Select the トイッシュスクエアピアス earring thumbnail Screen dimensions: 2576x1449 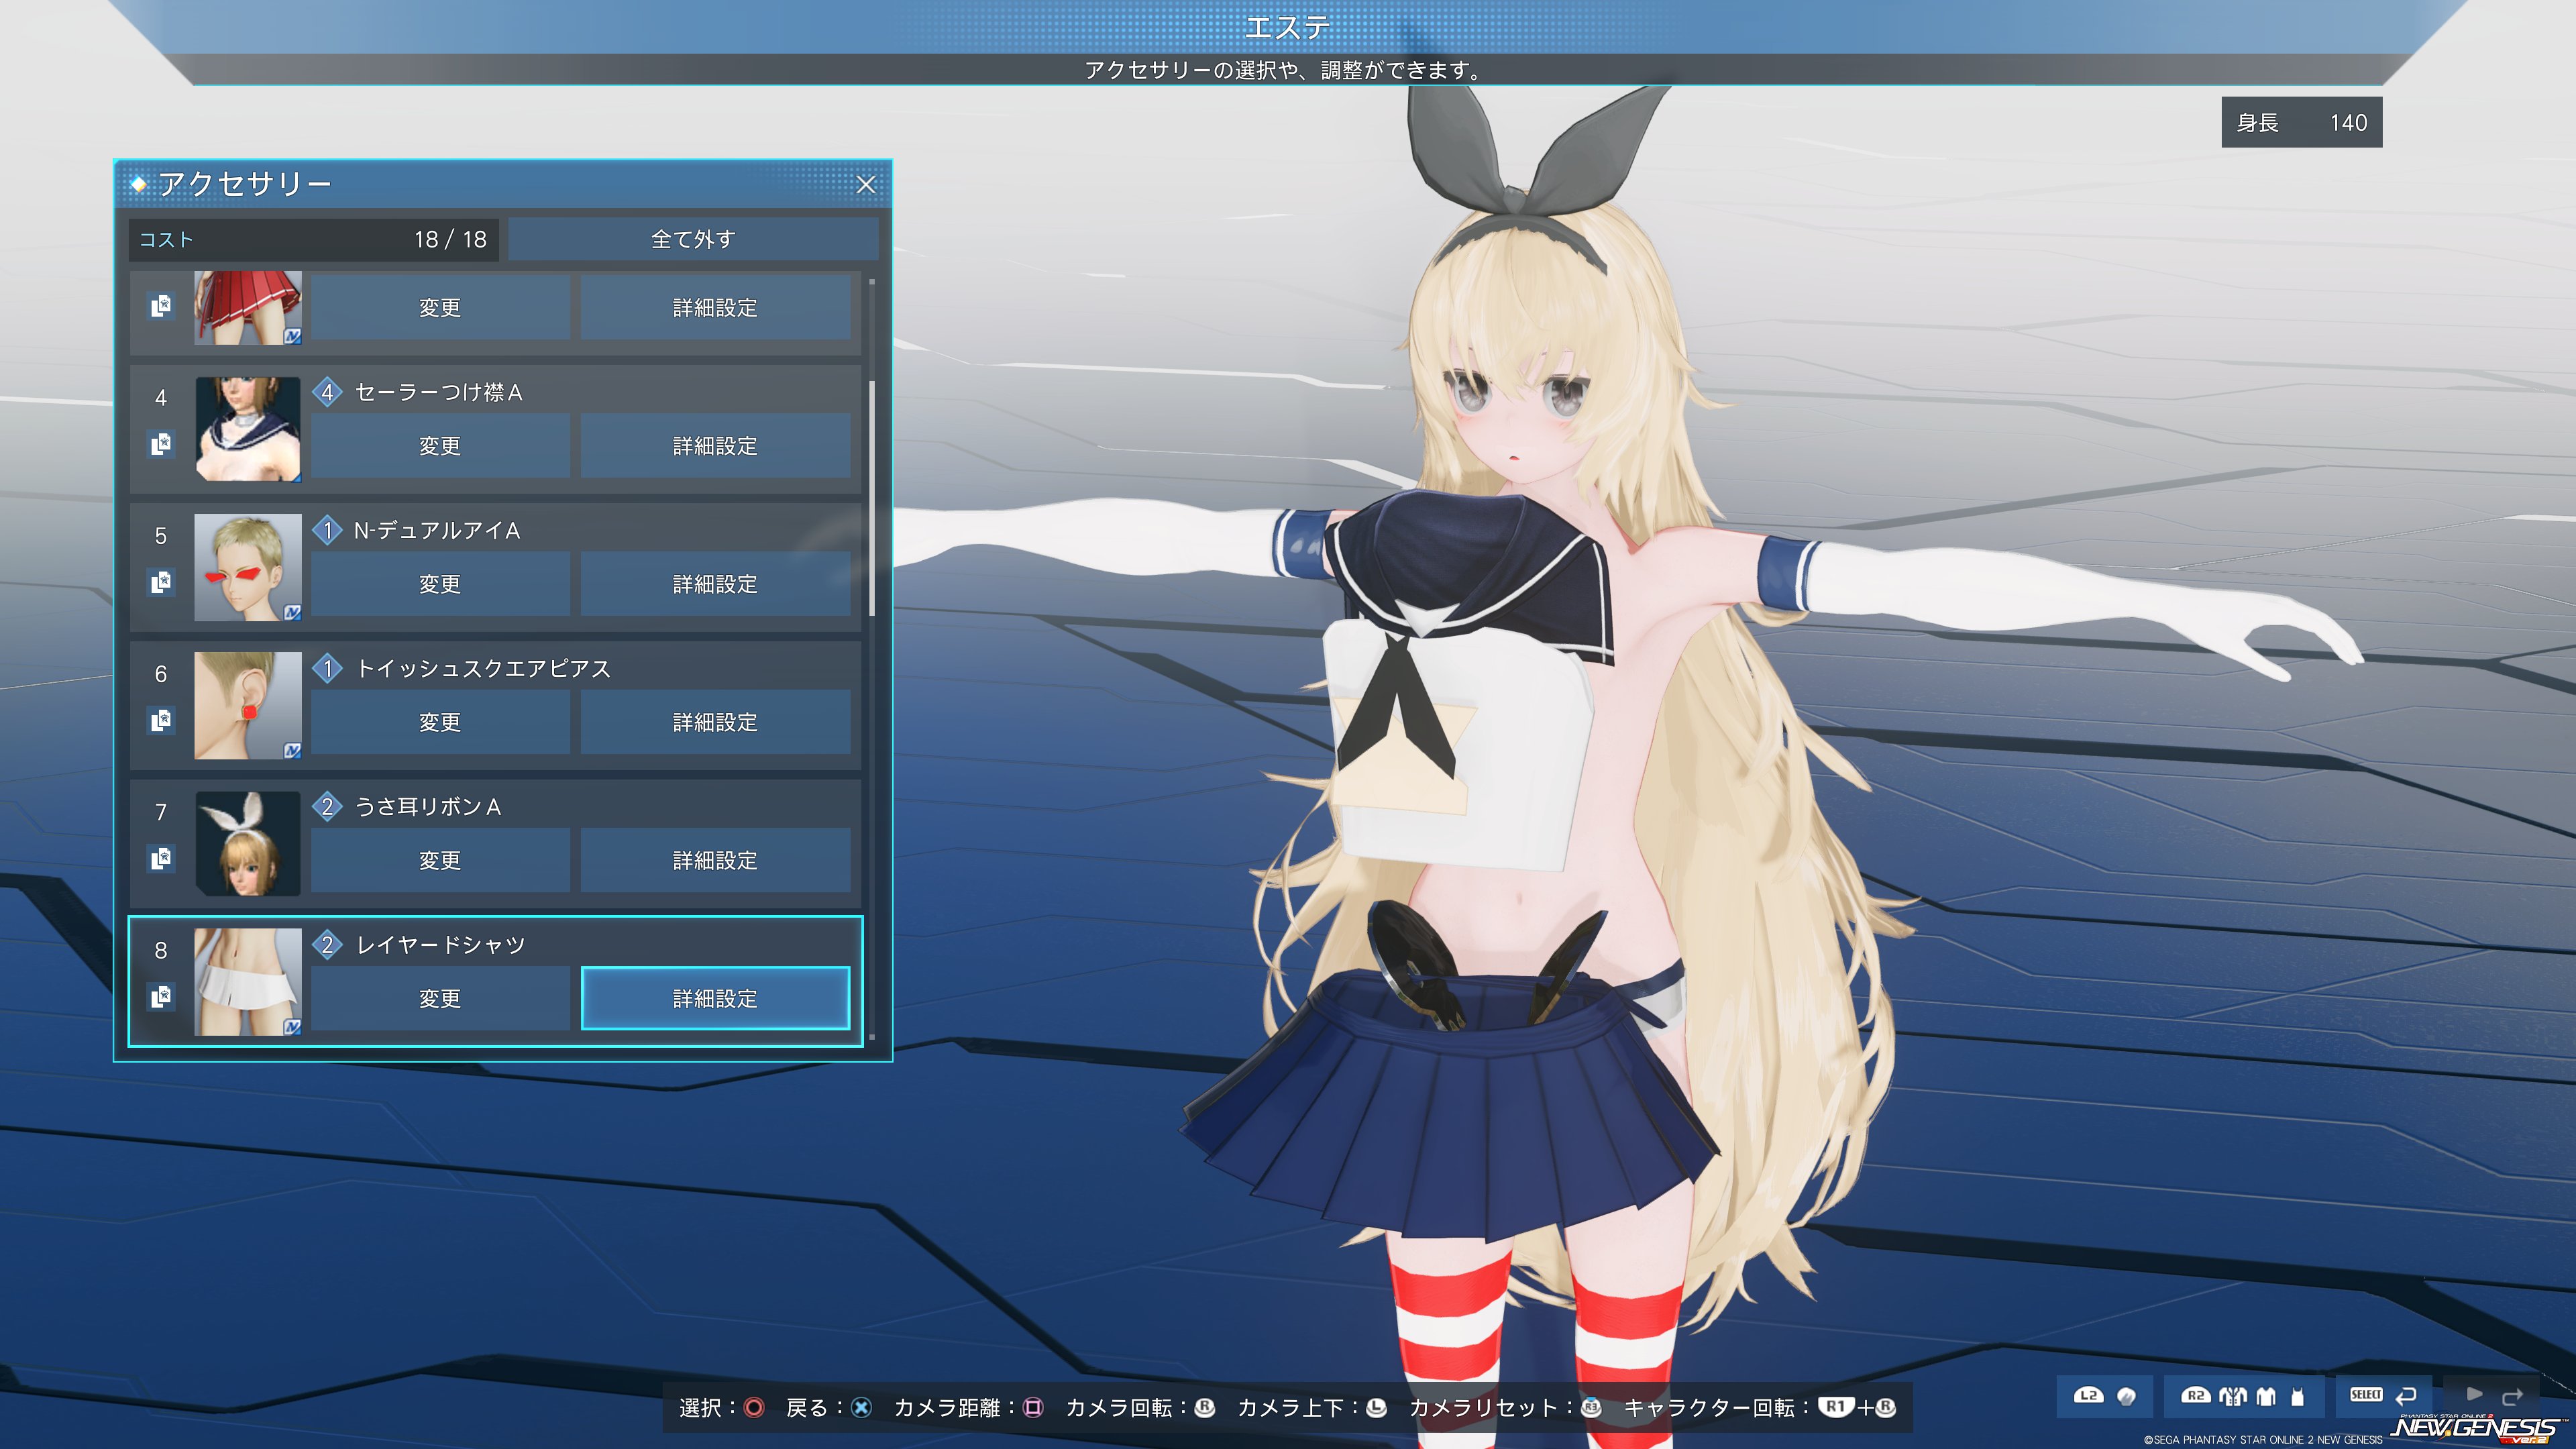tap(247, 705)
